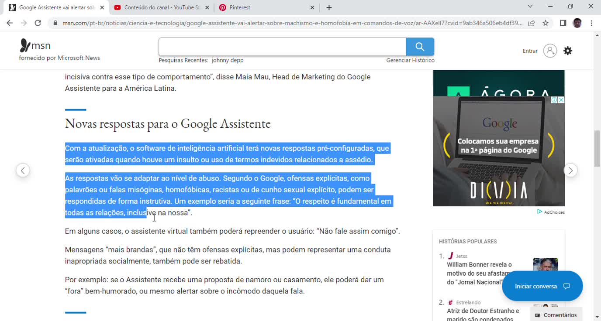Go to the next article arrow
The height and width of the screenshot is (321, 601).
tap(570, 170)
